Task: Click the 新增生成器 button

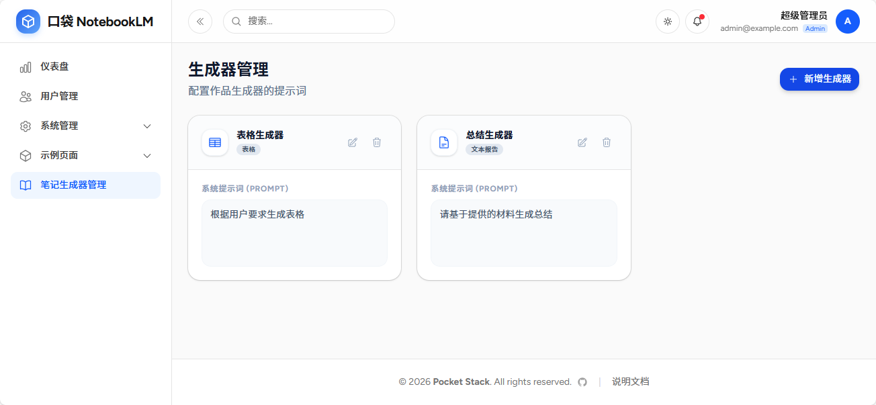Action: click(x=819, y=79)
